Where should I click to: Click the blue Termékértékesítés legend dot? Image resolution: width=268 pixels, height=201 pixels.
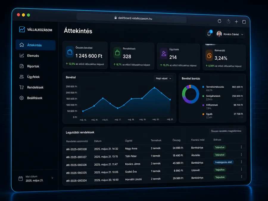pos(203,87)
